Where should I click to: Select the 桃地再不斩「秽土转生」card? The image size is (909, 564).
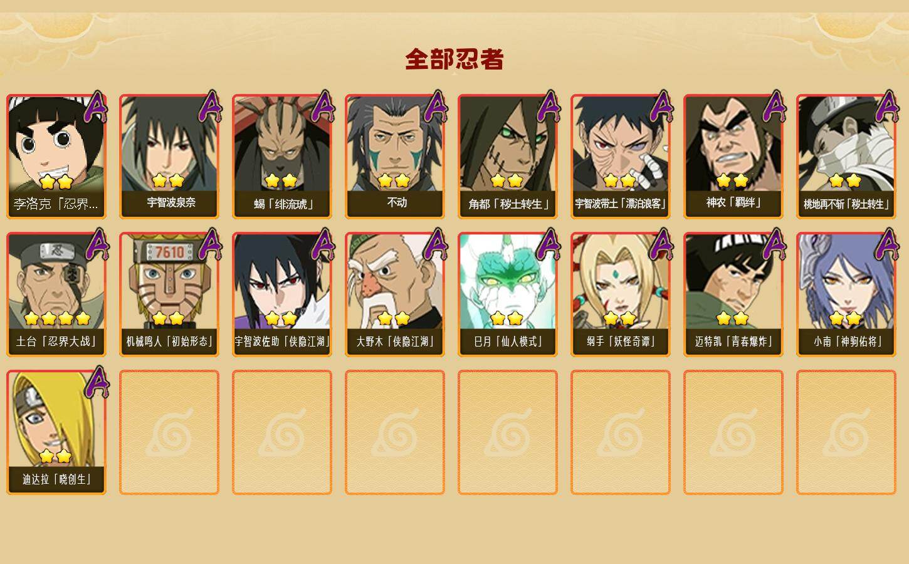click(x=846, y=157)
